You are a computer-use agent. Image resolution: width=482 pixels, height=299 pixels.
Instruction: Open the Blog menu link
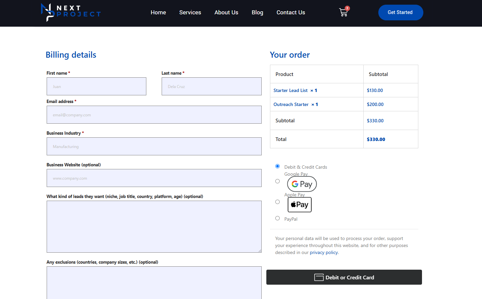257,12
